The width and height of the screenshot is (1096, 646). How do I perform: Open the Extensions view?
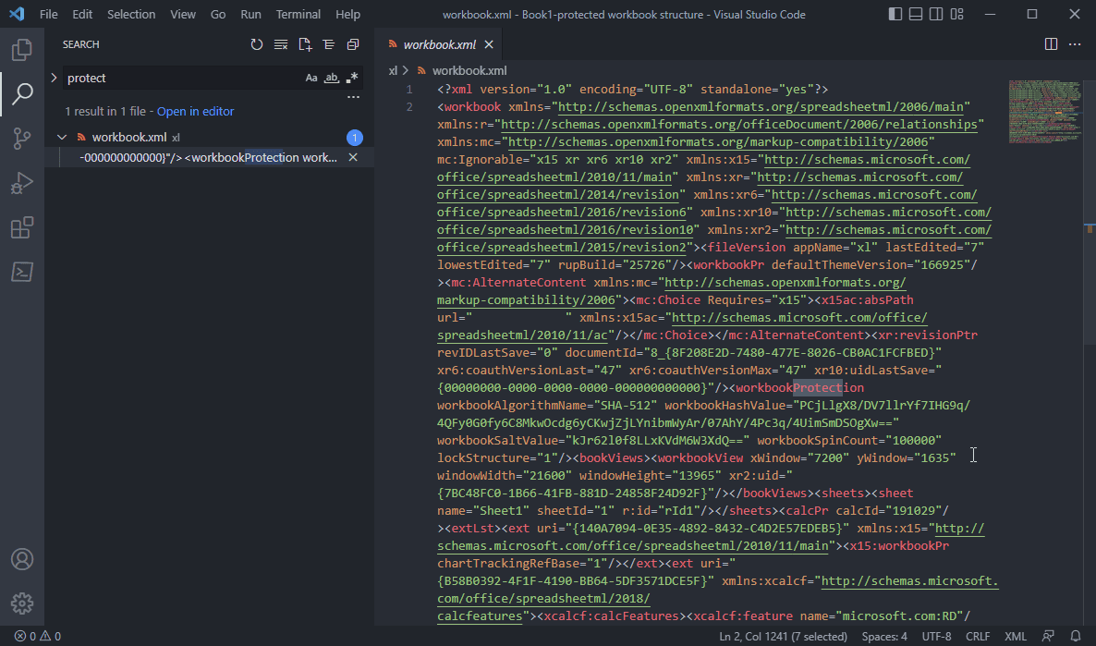pos(21,228)
